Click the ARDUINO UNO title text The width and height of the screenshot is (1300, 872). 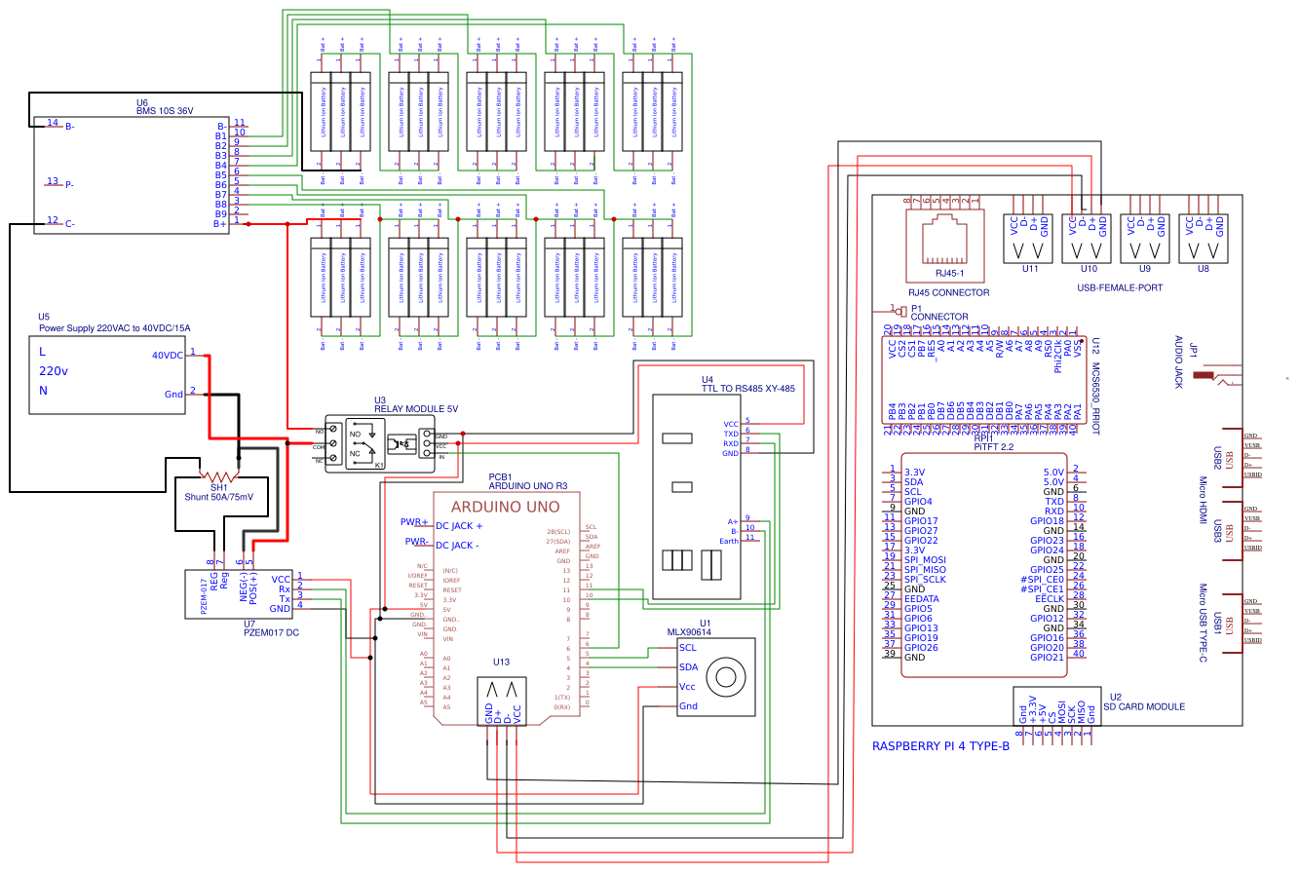(x=505, y=507)
